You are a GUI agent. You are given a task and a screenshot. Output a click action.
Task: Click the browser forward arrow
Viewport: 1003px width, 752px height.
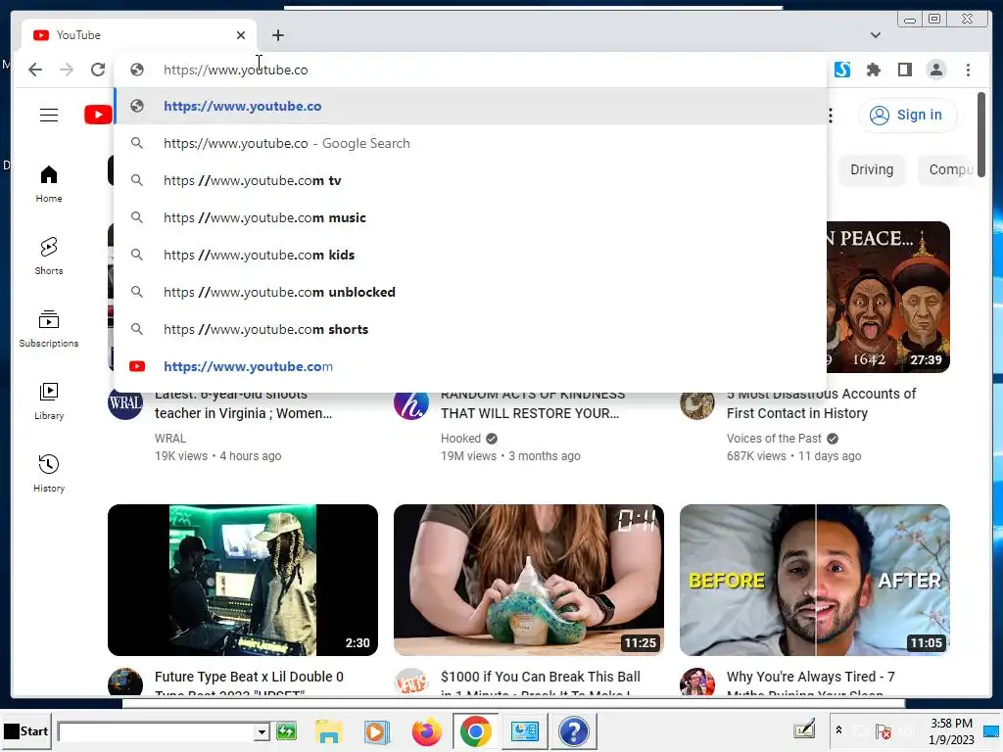tap(67, 70)
